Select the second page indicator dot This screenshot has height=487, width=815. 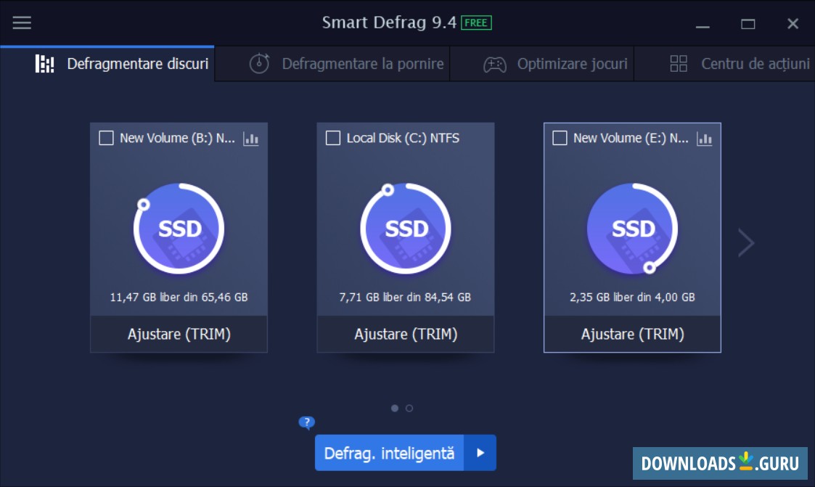pos(409,409)
